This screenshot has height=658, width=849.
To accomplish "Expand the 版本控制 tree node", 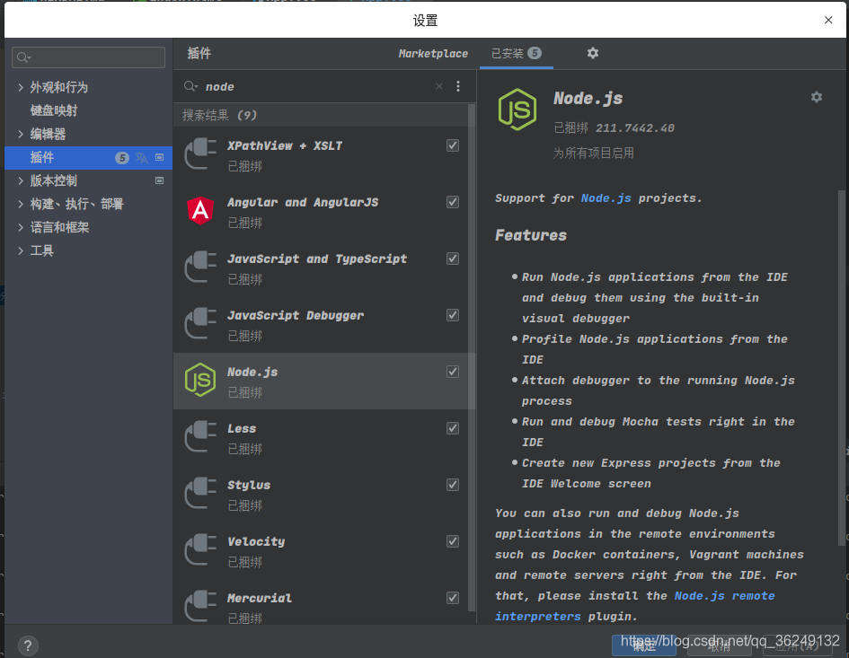I will pos(20,180).
